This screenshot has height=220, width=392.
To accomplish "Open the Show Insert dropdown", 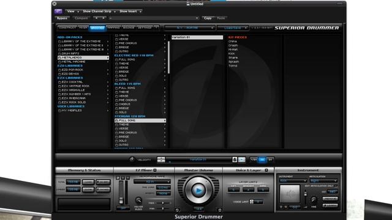I will [130, 11].
